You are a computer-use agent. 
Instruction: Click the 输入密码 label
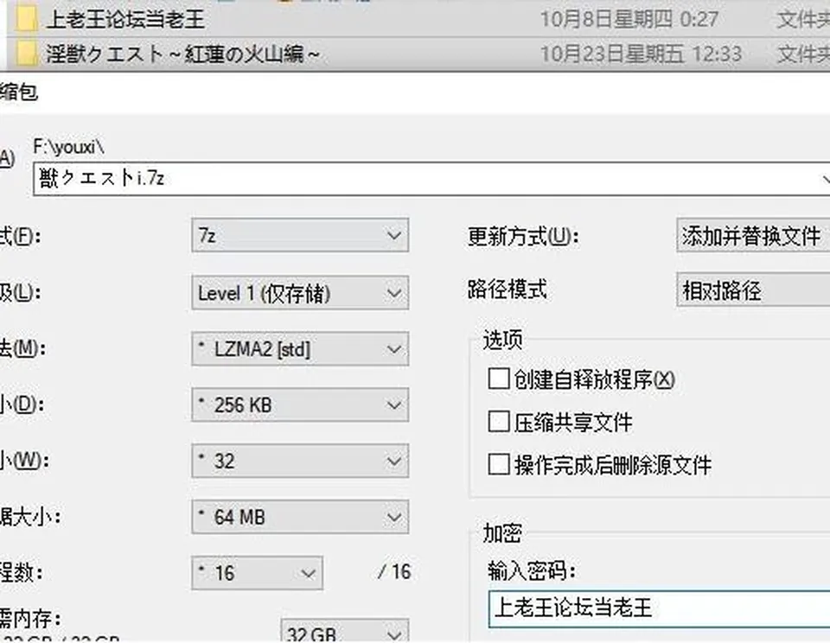(532, 571)
